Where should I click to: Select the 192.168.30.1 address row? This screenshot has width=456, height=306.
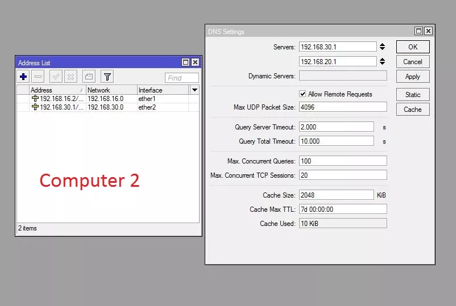tap(108, 107)
